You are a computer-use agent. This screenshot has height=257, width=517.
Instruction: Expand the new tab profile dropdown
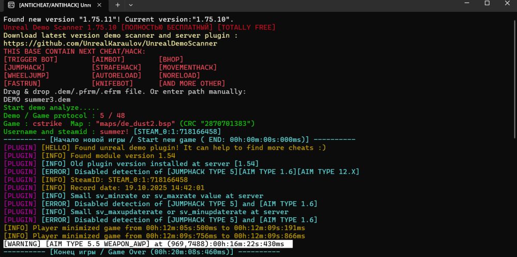(x=130, y=5)
